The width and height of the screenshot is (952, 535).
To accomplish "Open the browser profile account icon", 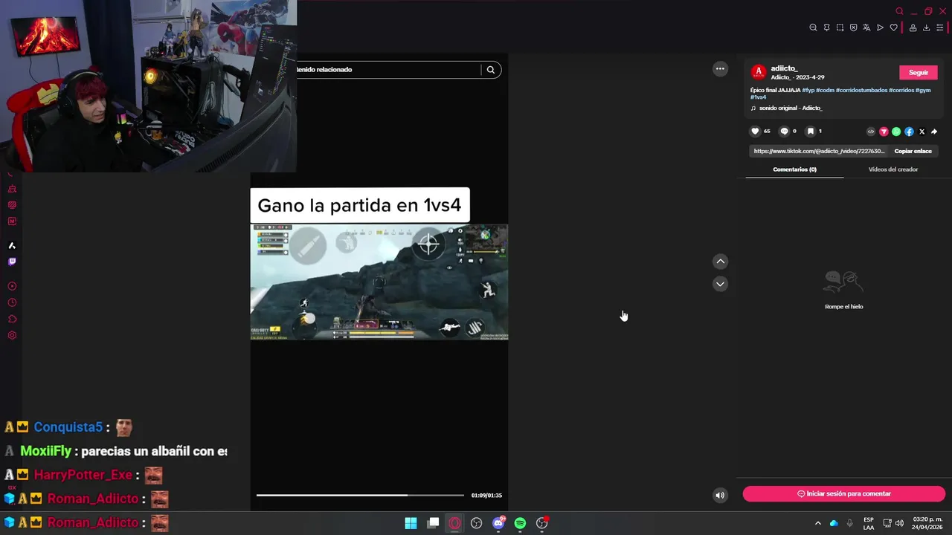I will [913, 27].
